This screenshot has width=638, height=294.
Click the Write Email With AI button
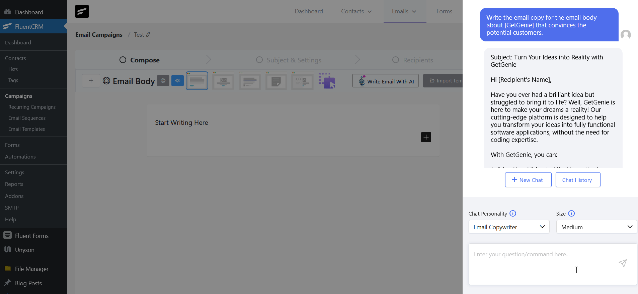(x=385, y=81)
